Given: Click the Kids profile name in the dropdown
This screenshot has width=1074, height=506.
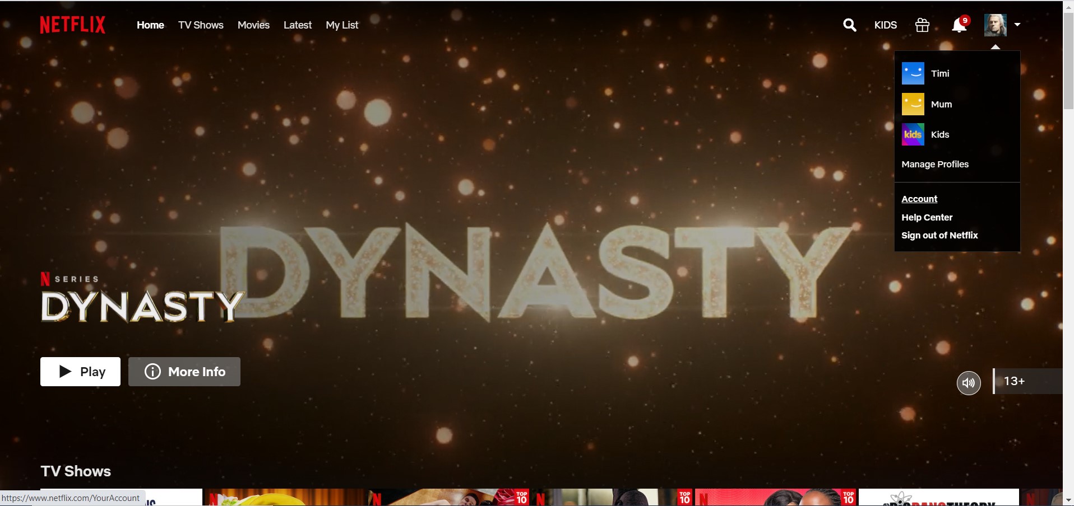Looking at the screenshot, I should point(940,134).
